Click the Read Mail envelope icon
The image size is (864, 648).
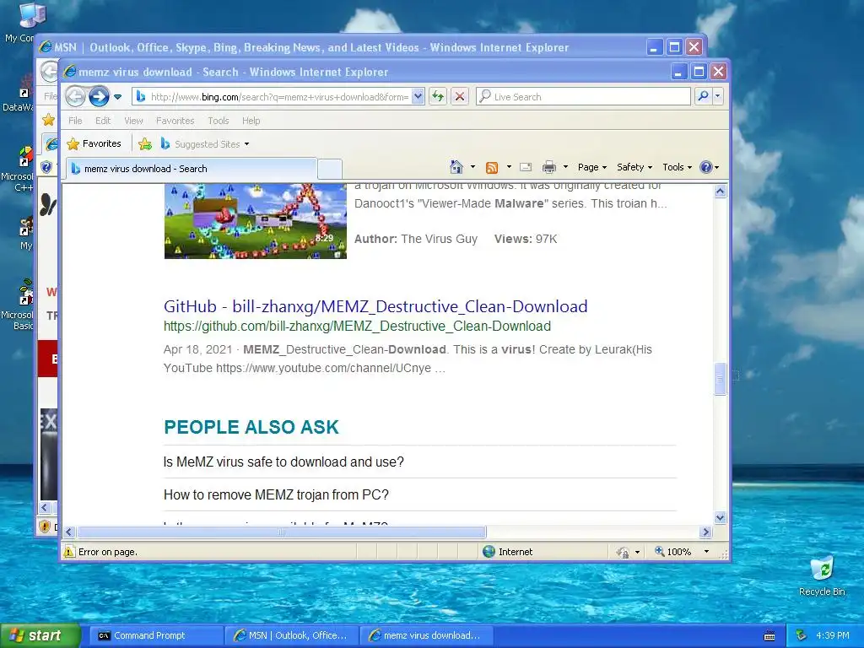pos(526,167)
